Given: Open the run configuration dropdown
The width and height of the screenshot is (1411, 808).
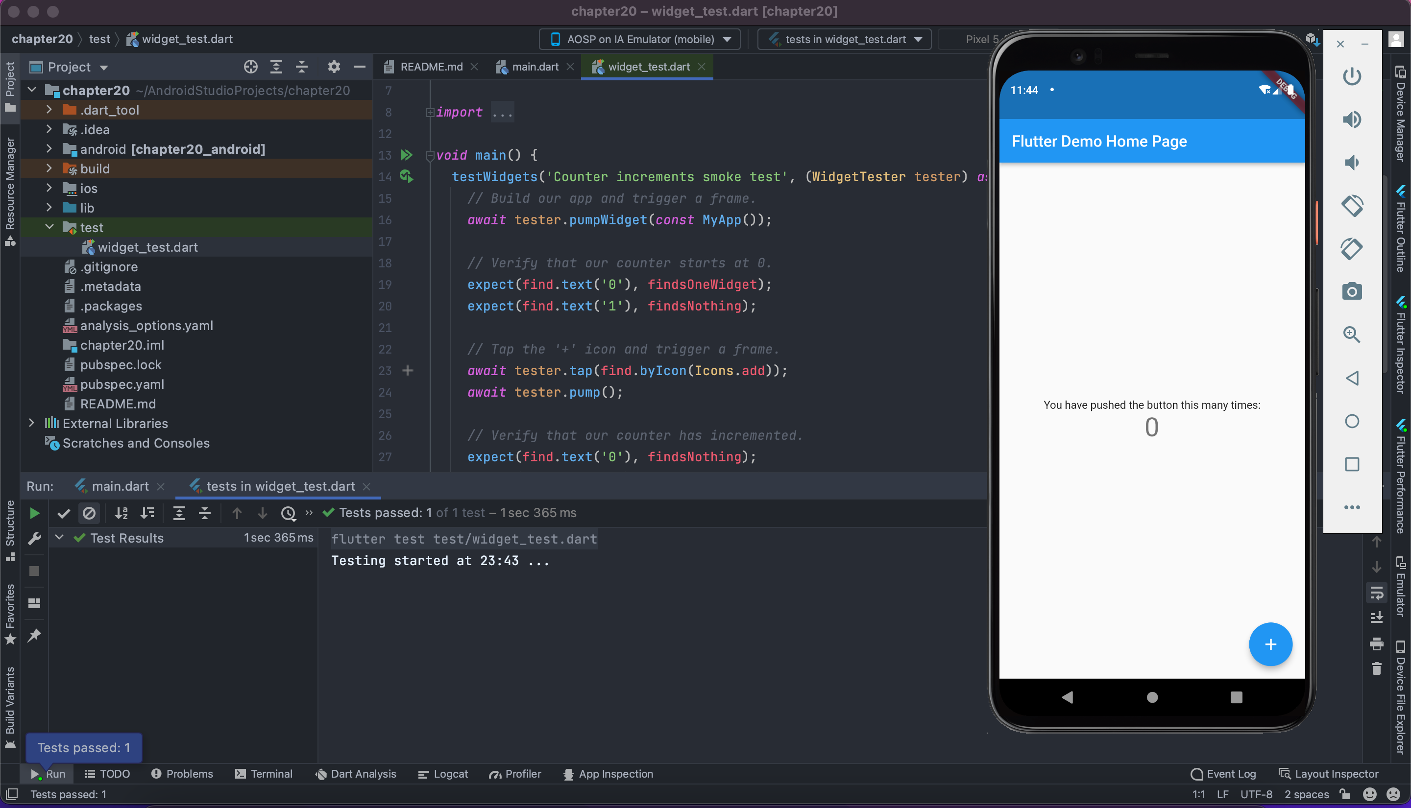Looking at the screenshot, I should pyautogui.click(x=844, y=39).
